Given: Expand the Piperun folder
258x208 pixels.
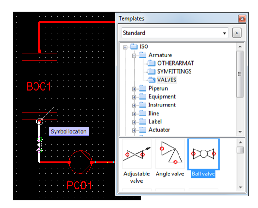Looking at the screenshot, I should (x=134, y=89).
